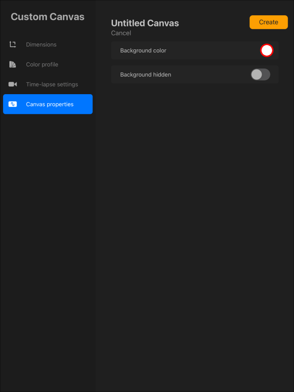The image size is (294, 392).
Task: Click the orange Create button
Action: click(x=268, y=22)
